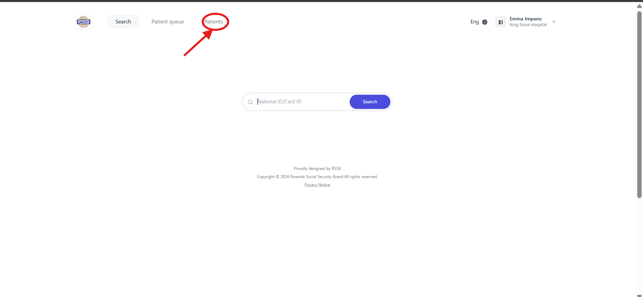Open the Eng language selector
Image resolution: width=643 pixels, height=297 pixels.
click(479, 22)
